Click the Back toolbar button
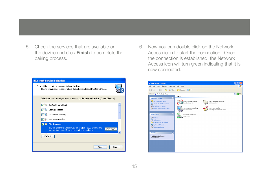269x187 pixels. point(152,90)
